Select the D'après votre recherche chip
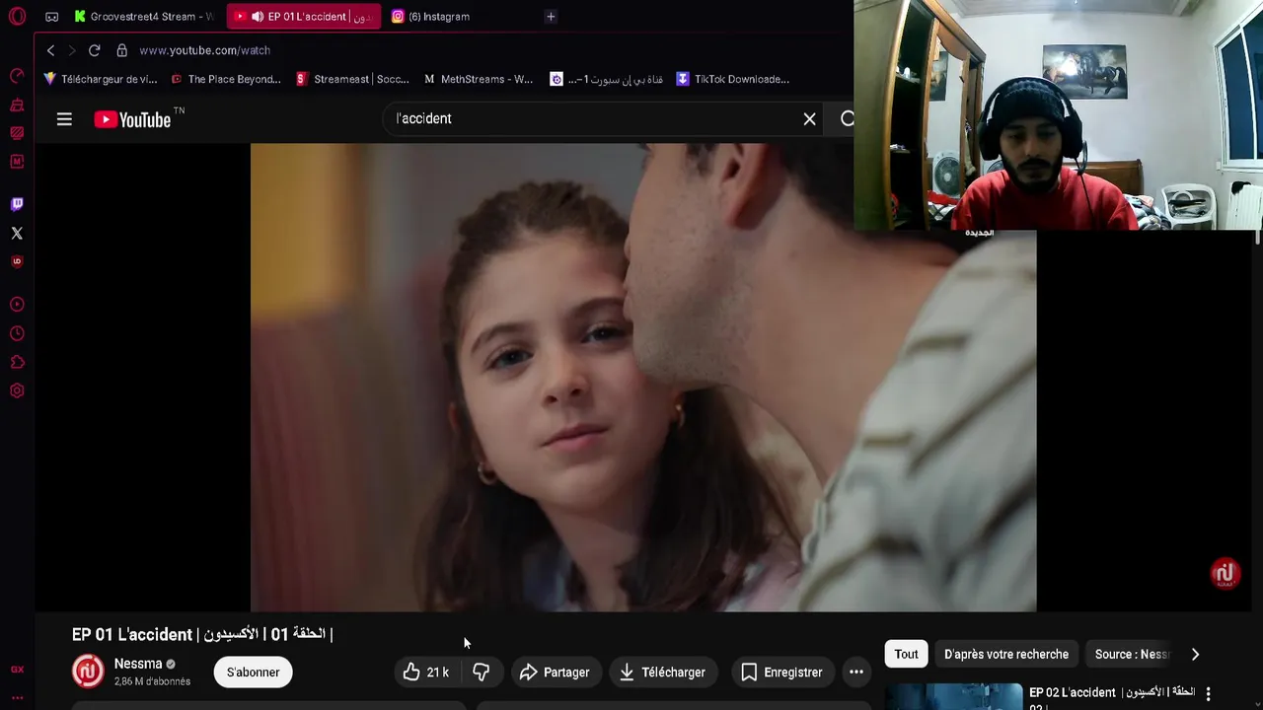Viewport: 1263px width, 710px height. [1005, 654]
